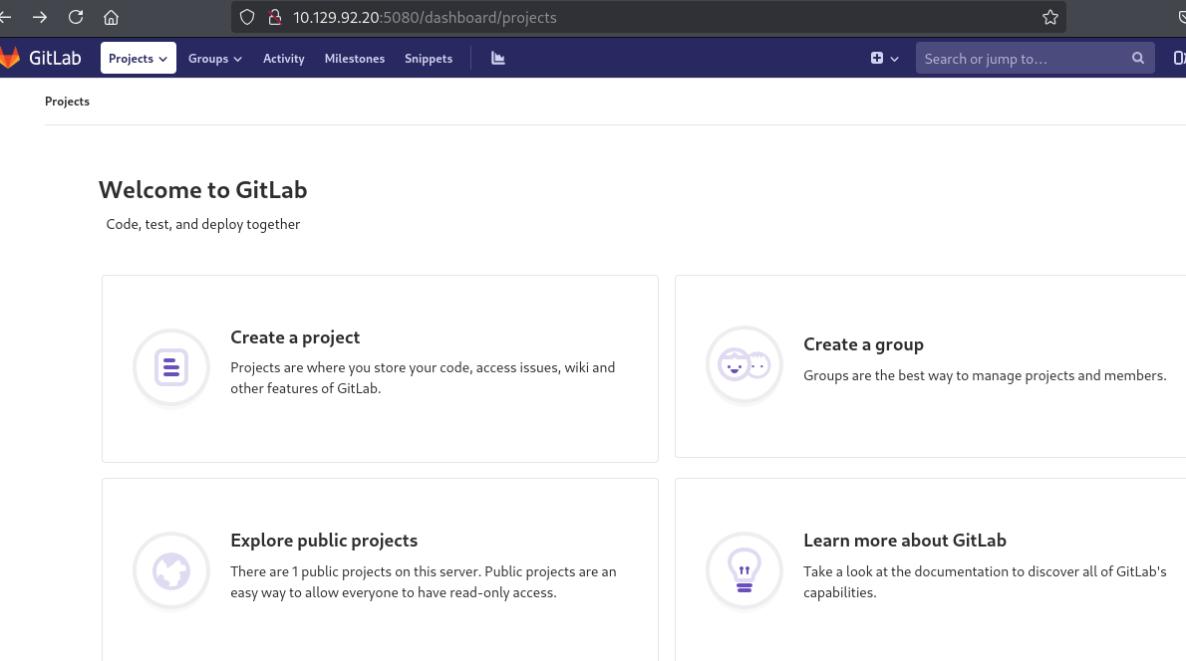Click the There are 1 public projects description
Screen dimensions: 1186x661
424,581
